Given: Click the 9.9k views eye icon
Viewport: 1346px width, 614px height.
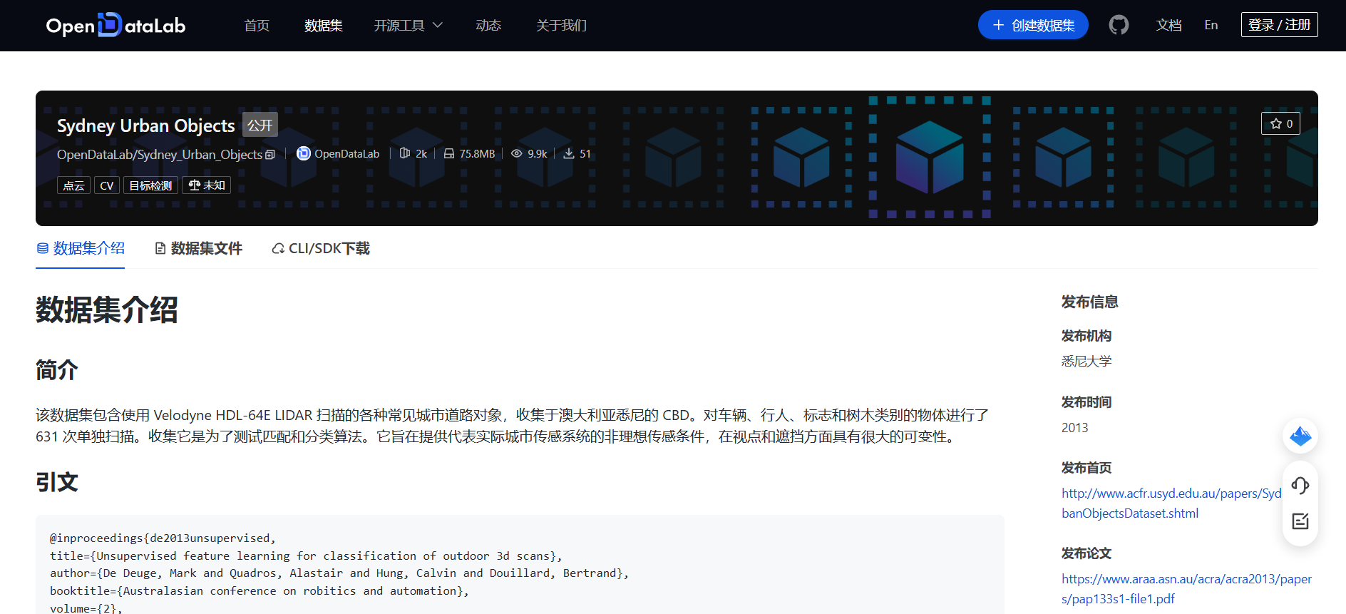Looking at the screenshot, I should [x=517, y=153].
